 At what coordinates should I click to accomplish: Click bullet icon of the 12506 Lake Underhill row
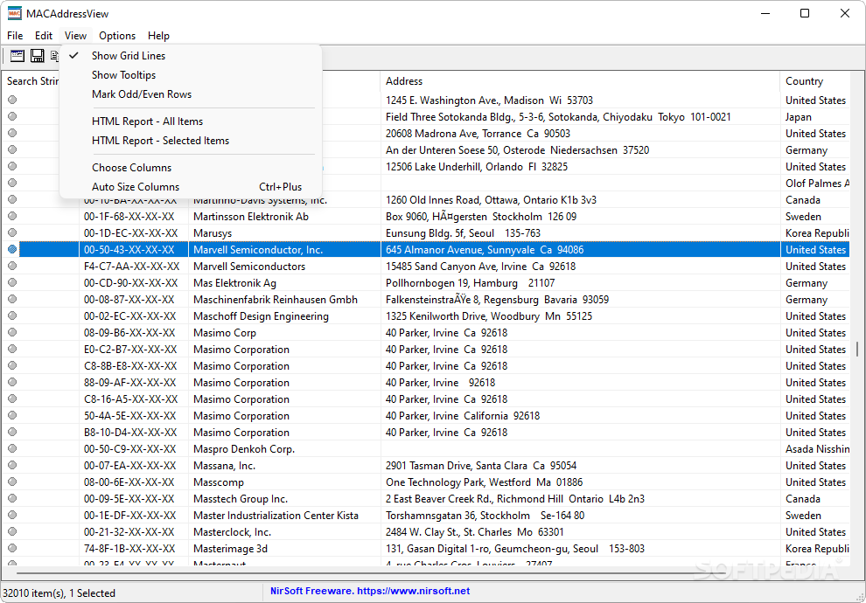click(12, 166)
